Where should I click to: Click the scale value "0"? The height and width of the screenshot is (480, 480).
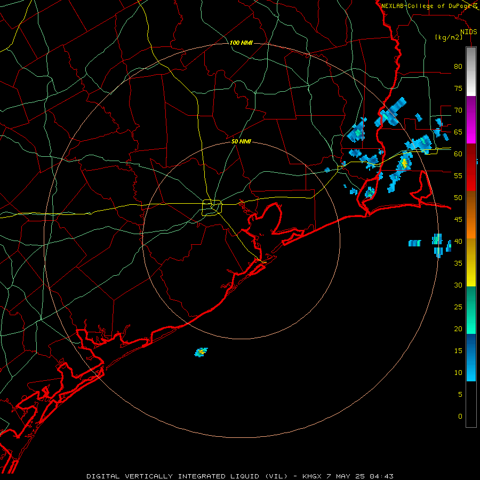(x=460, y=417)
